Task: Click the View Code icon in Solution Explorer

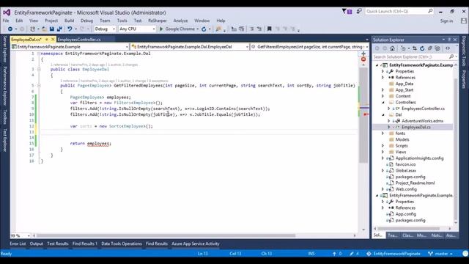Action: pyautogui.click(x=448, y=48)
